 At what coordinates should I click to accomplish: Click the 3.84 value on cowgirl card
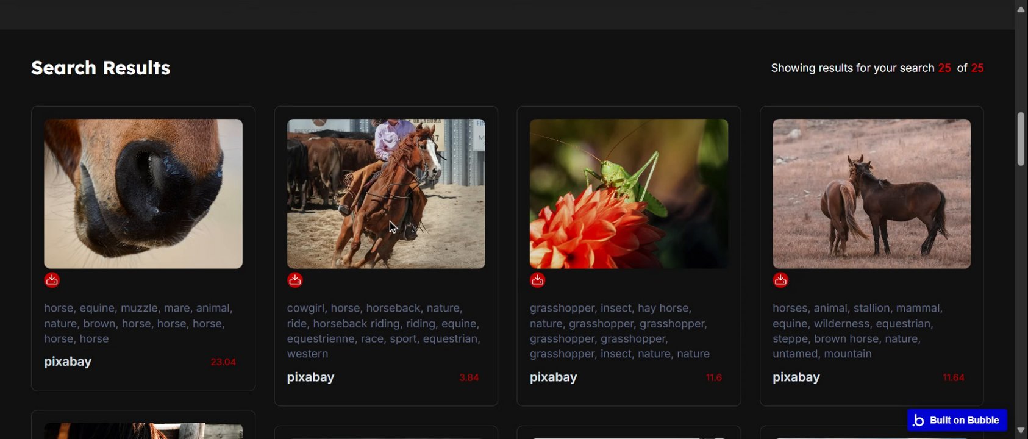point(469,377)
